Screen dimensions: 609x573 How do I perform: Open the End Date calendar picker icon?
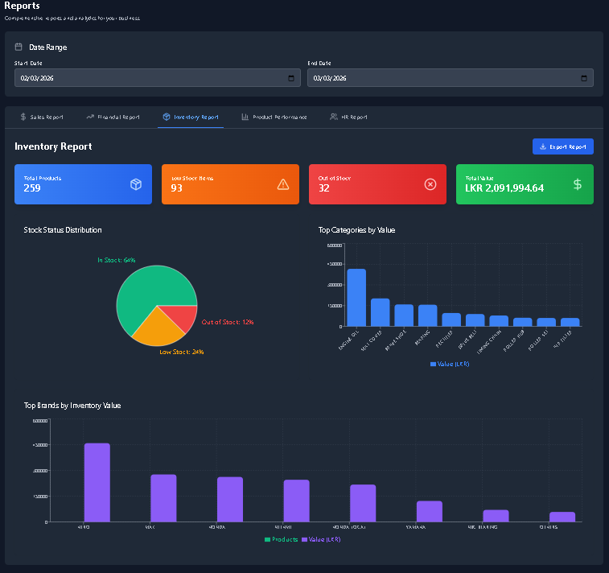click(x=584, y=78)
